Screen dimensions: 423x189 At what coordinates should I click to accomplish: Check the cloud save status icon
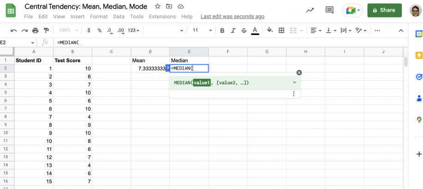pos(181,6)
